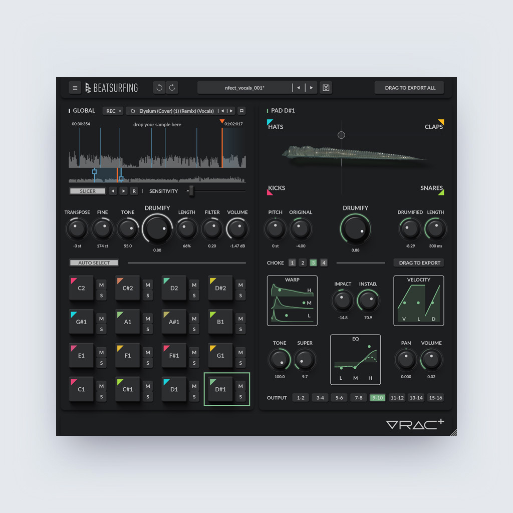This screenshot has width=513, height=513.
Task: Click the SUPER knob
Action: tap(305, 360)
